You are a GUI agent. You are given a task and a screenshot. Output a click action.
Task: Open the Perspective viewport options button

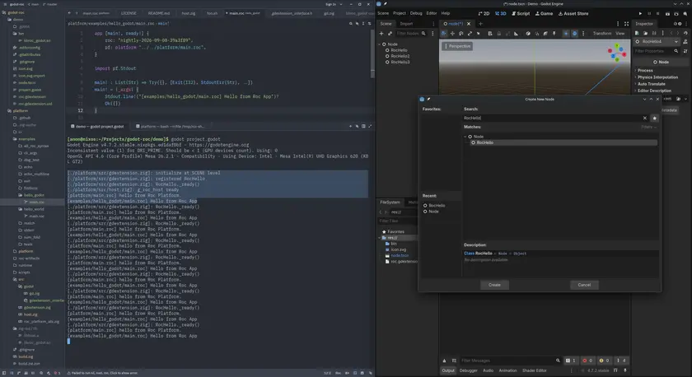(458, 46)
